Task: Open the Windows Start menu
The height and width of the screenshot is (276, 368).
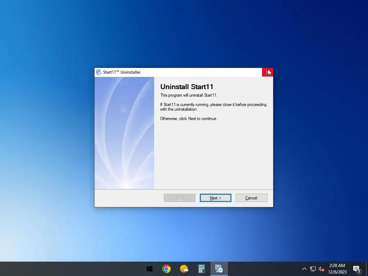Action: (x=149, y=269)
